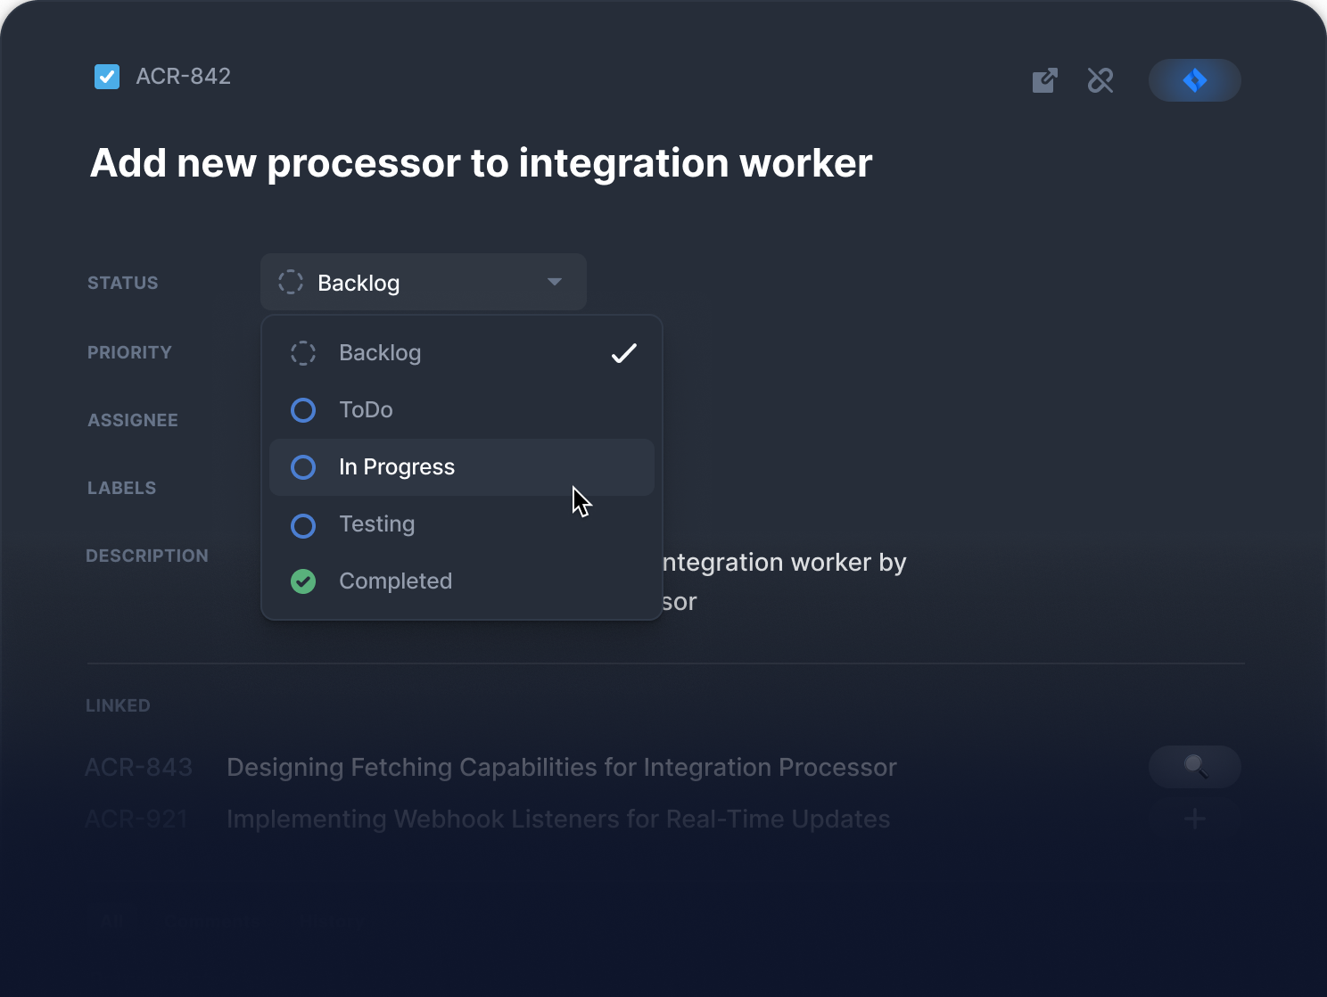
Task: Open linked issue Designing Fetching Capabilities
Action: point(561,767)
